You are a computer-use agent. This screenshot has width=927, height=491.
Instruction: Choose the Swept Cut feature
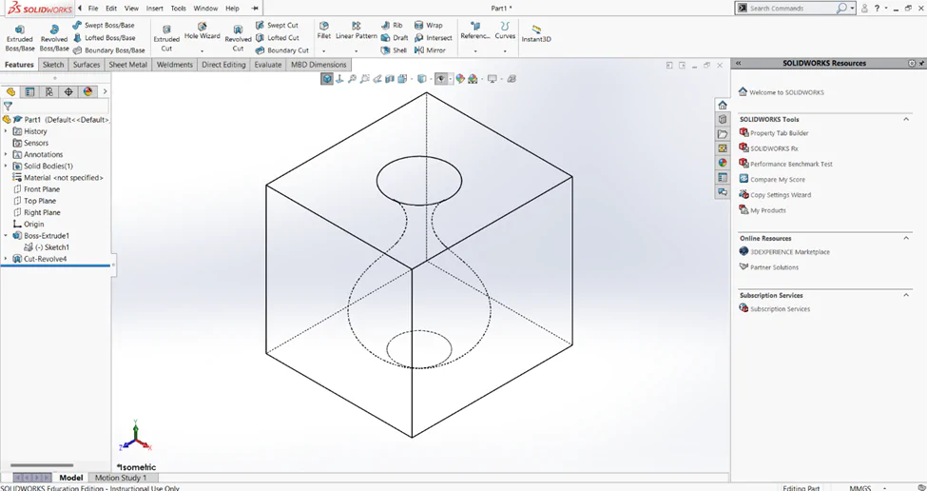[x=277, y=26]
